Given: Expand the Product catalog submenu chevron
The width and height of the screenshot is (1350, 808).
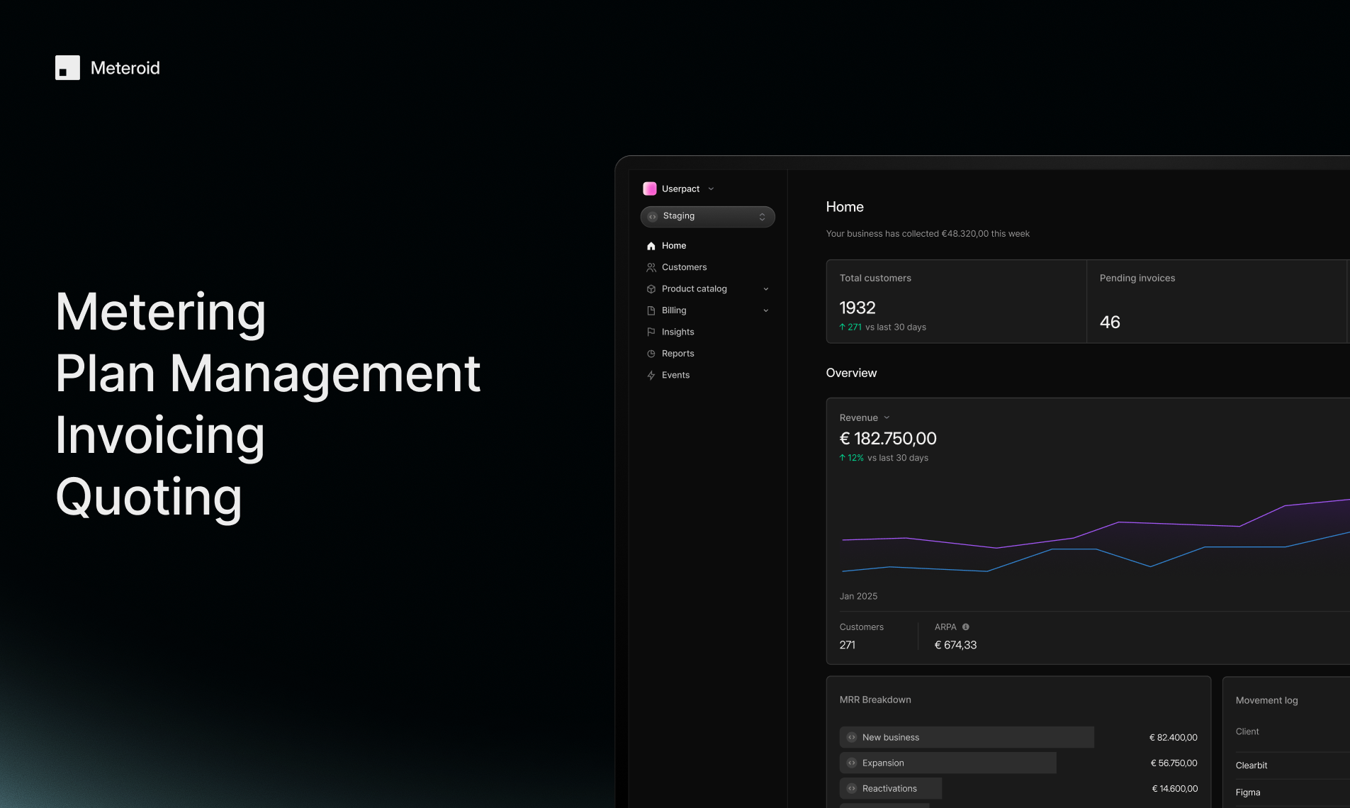Looking at the screenshot, I should [x=766, y=289].
